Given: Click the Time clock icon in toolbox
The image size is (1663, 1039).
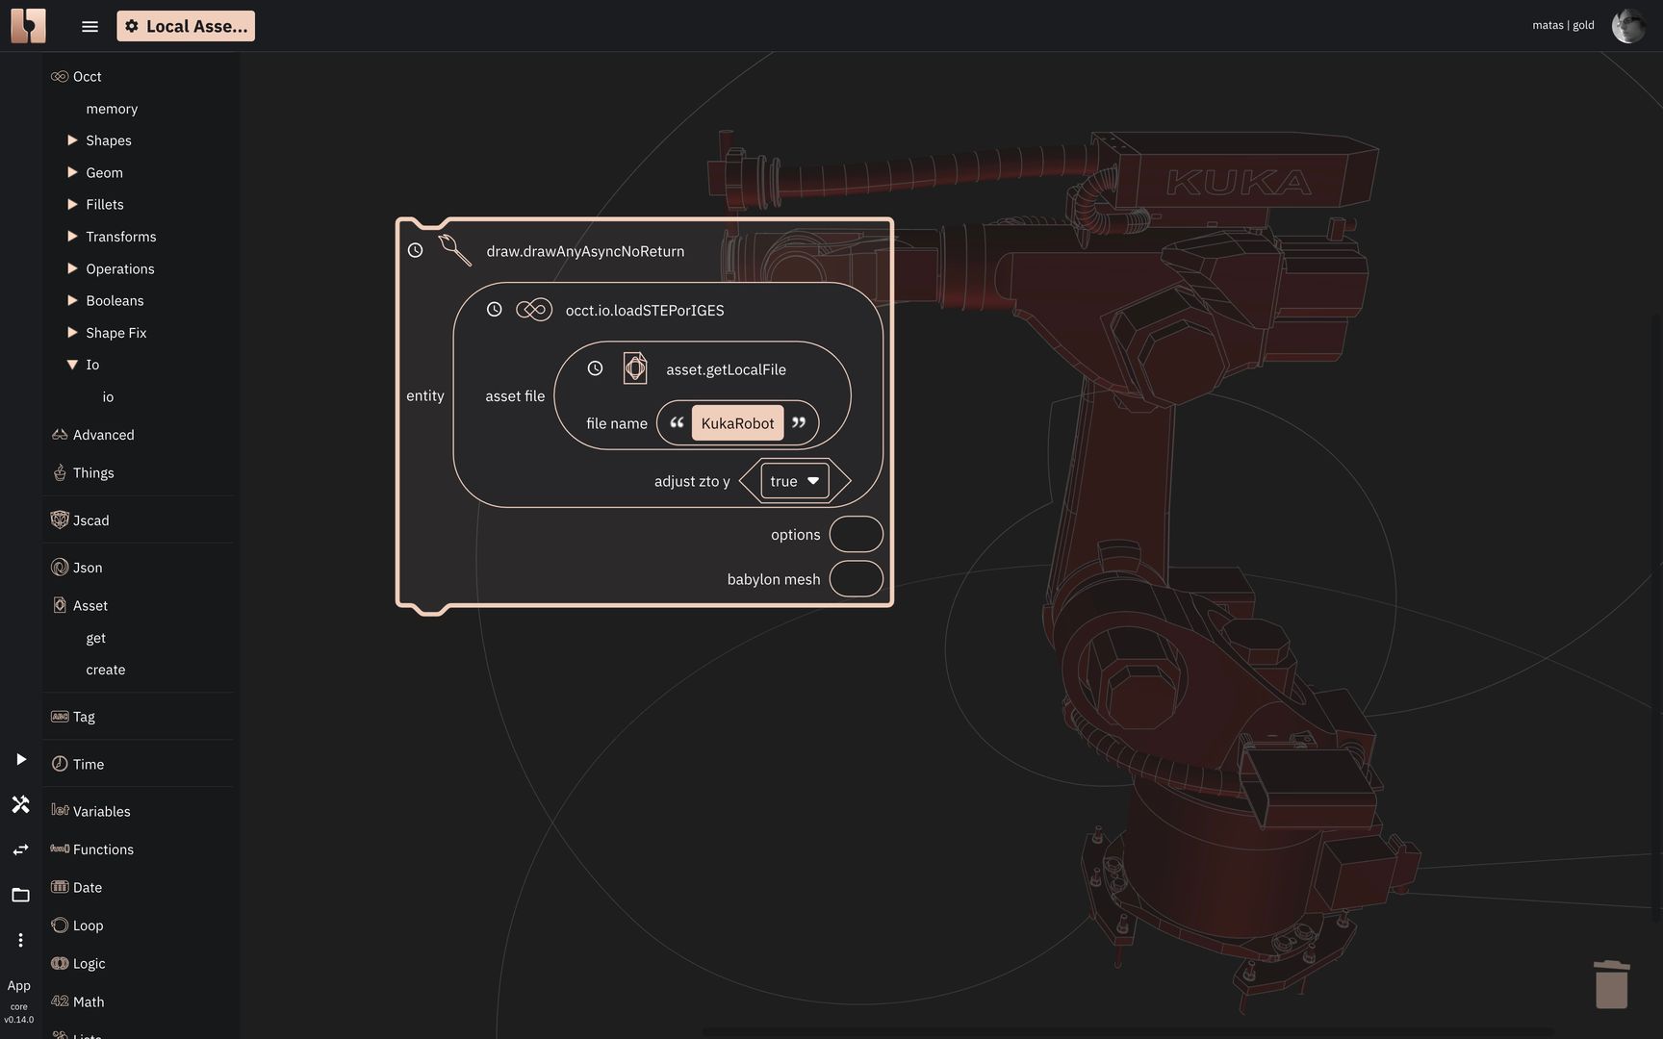Looking at the screenshot, I should click(60, 764).
